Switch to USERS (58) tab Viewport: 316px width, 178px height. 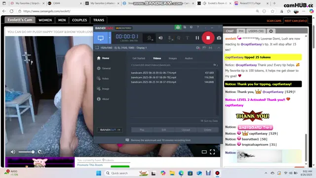click(256, 31)
